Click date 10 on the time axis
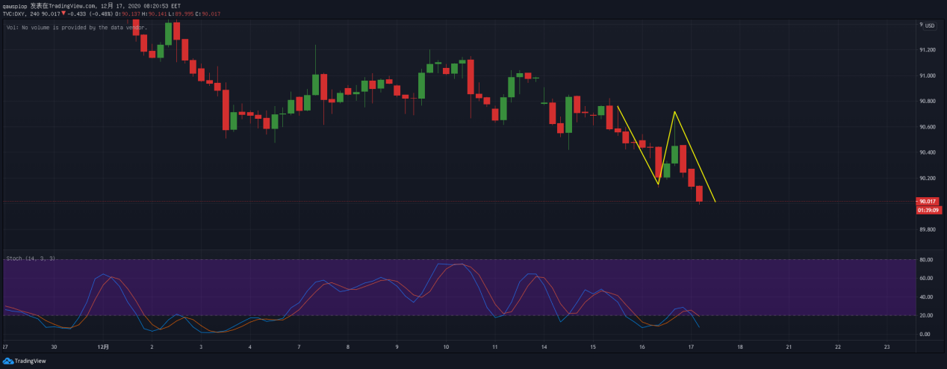 click(x=446, y=347)
